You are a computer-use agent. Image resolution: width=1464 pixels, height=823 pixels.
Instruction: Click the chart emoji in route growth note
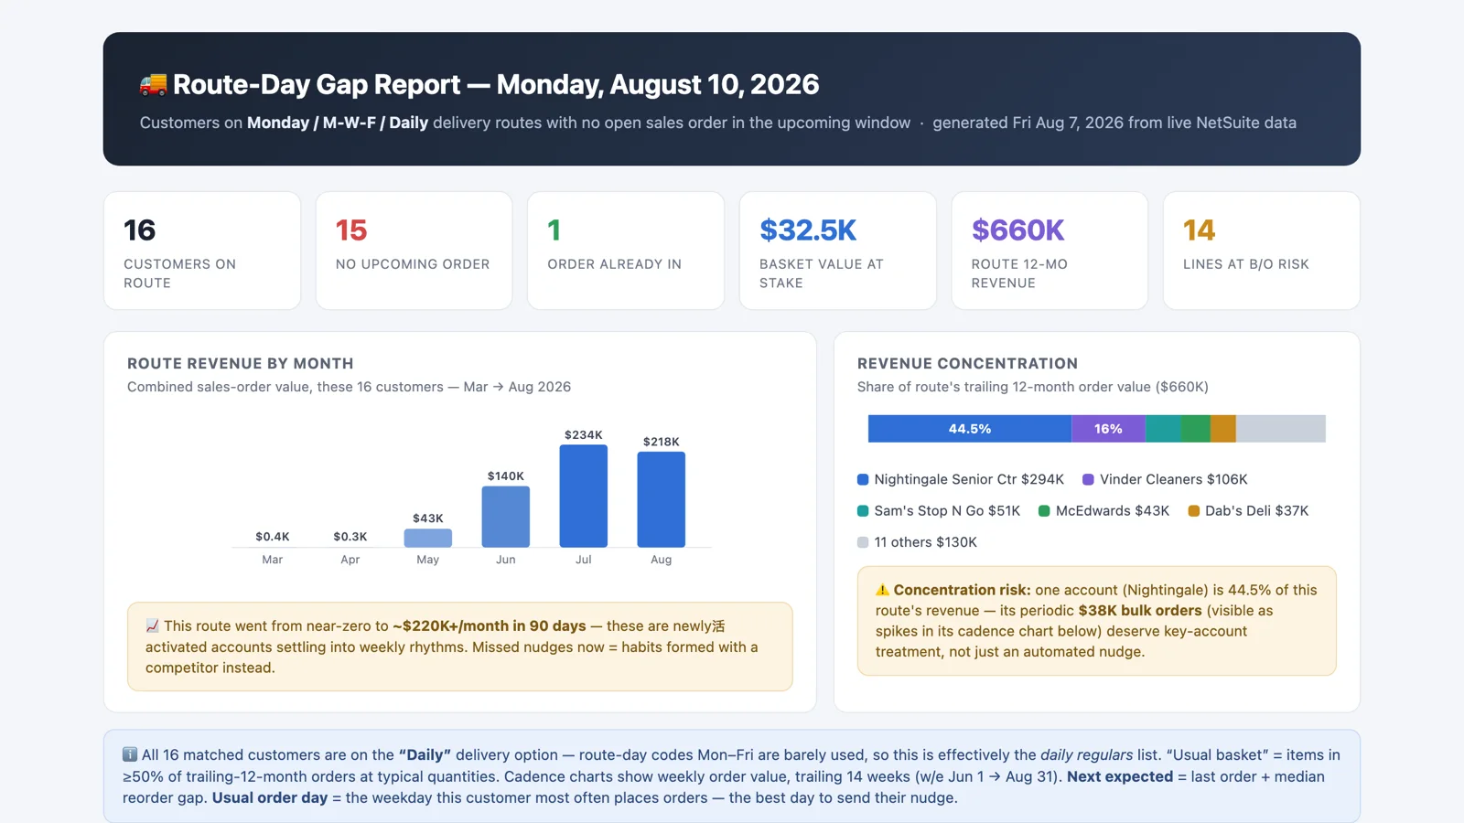(x=152, y=625)
